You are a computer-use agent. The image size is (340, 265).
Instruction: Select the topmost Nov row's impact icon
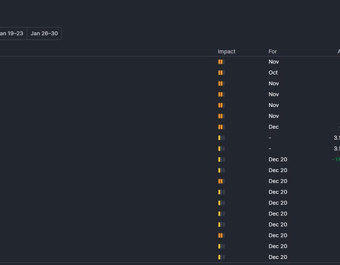[221, 62]
